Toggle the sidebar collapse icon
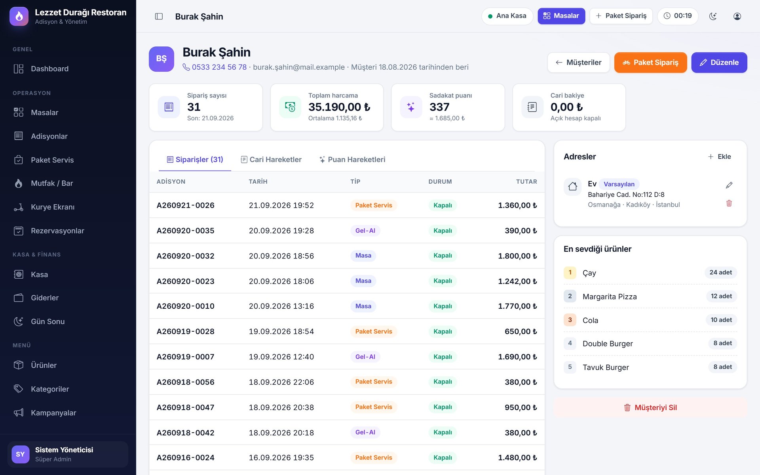This screenshot has height=475, width=760. [159, 16]
